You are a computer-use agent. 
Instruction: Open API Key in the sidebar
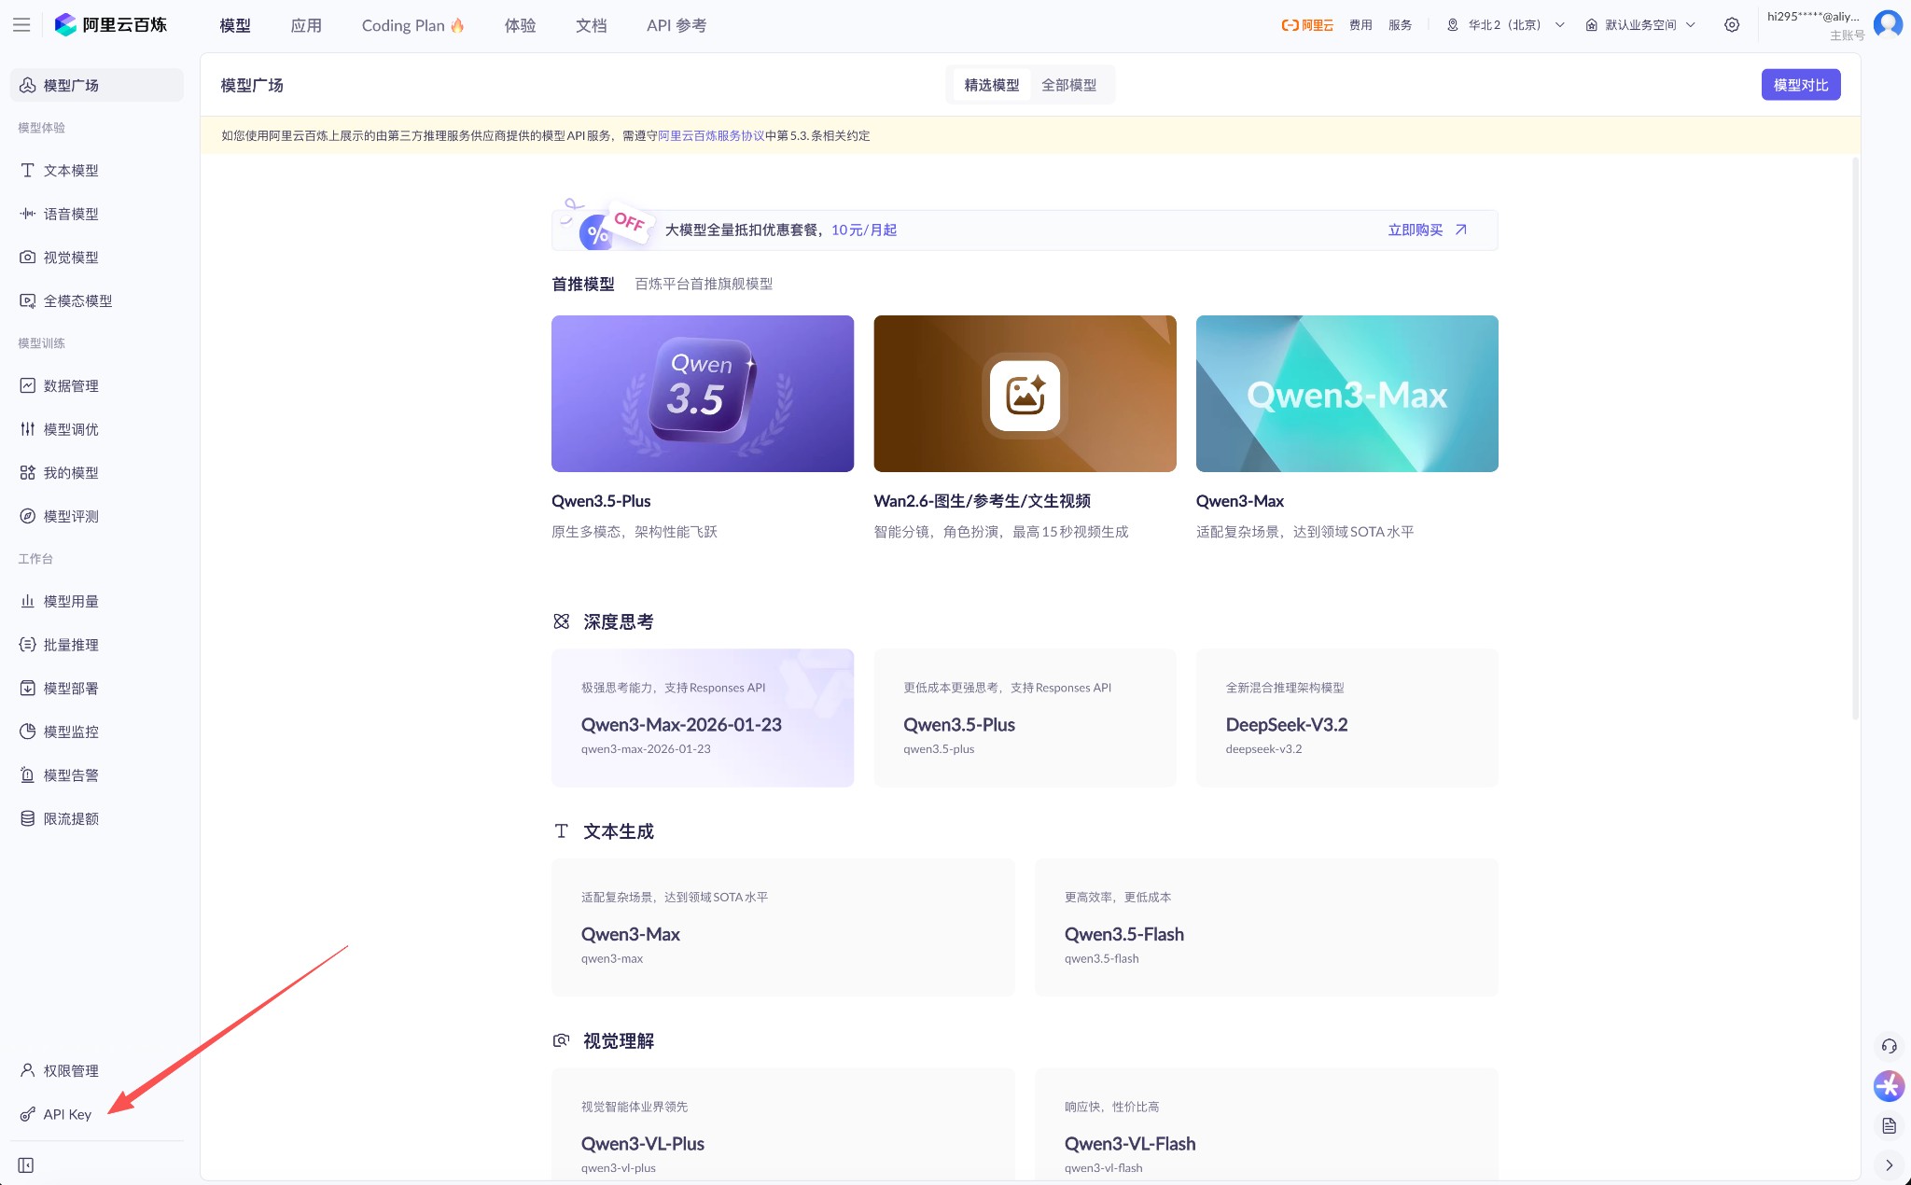click(66, 1114)
